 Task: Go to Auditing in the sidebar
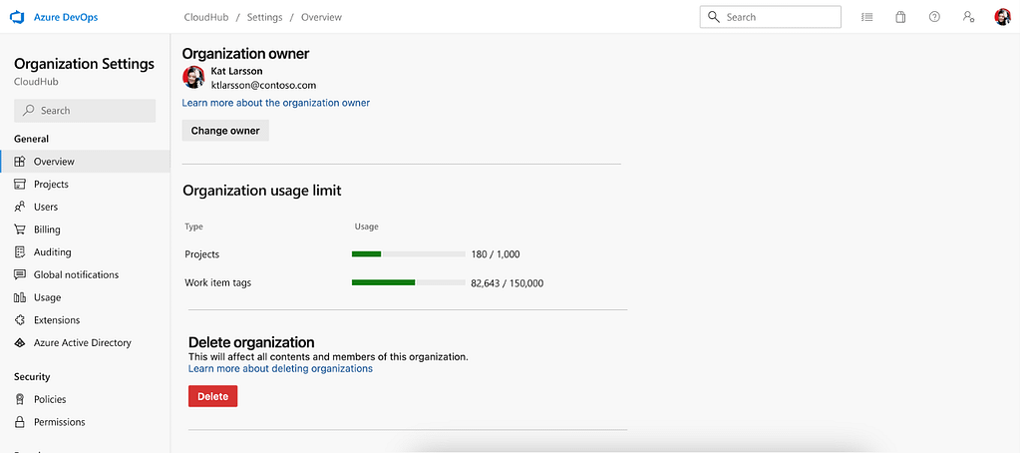pos(52,252)
